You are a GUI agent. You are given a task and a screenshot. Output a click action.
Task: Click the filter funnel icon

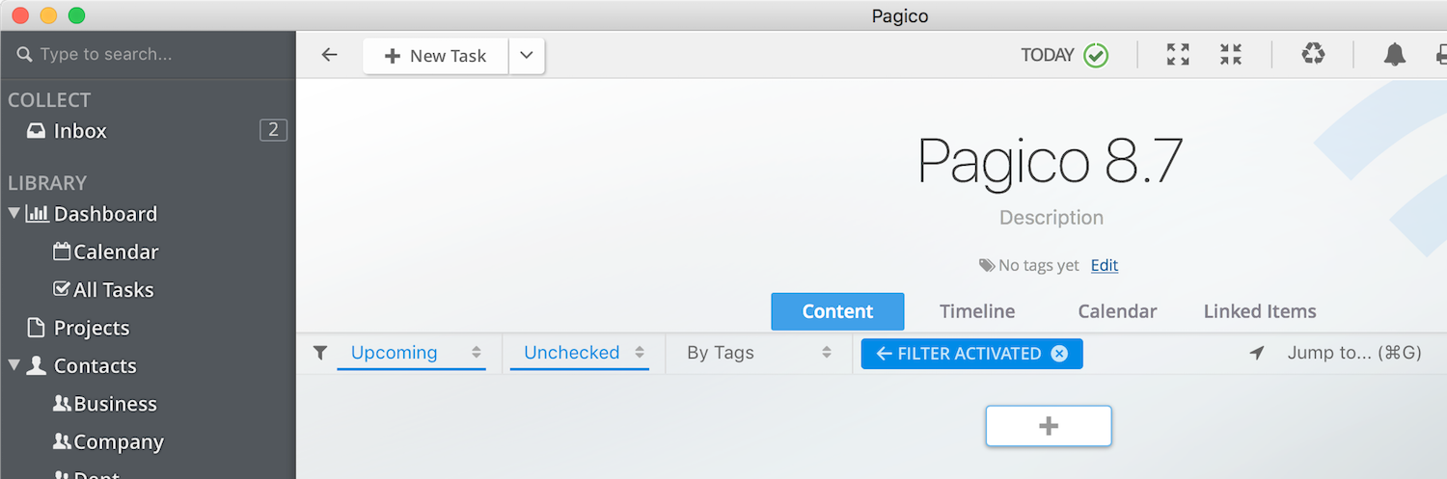pos(320,354)
